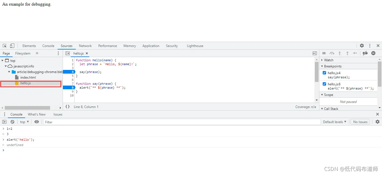
Task: Toggle pause on exceptions icon
Action: pos(373,53)
